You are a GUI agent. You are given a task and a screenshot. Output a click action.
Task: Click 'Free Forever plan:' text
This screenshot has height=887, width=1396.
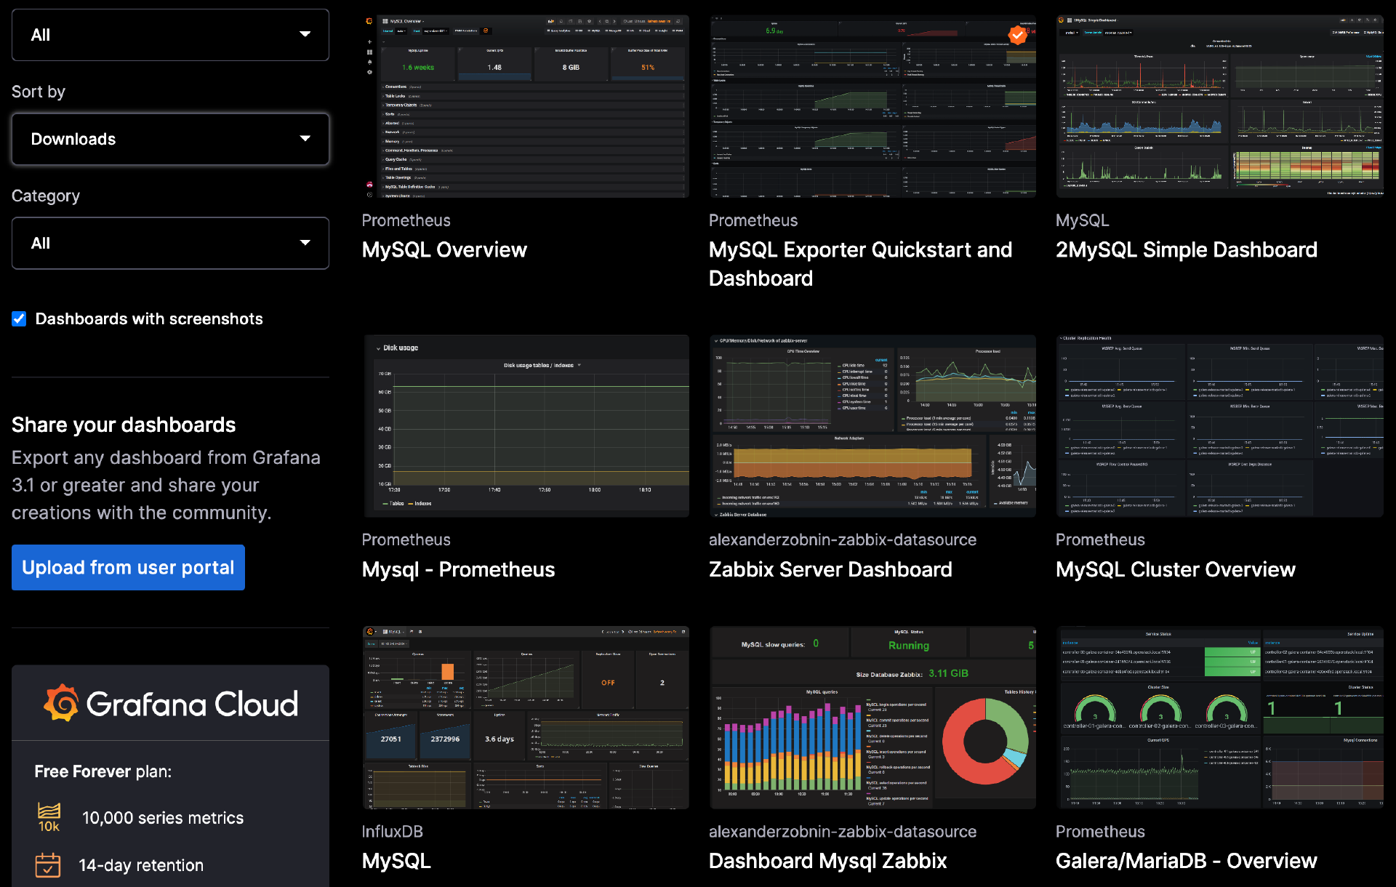coord(103,772)
